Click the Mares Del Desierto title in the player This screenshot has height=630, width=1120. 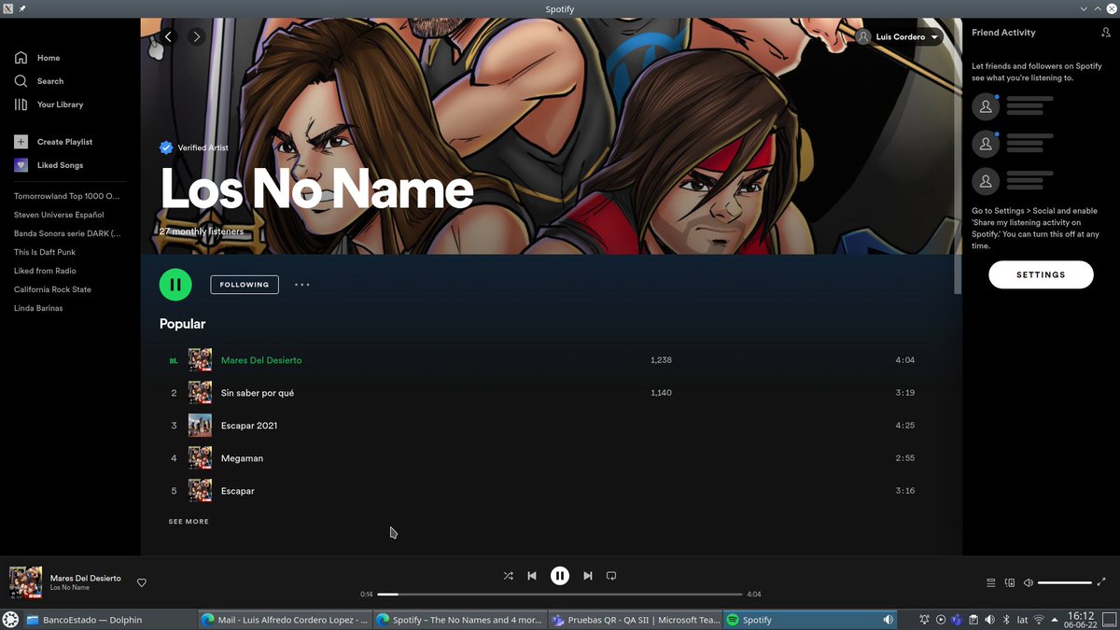[86, 578]
